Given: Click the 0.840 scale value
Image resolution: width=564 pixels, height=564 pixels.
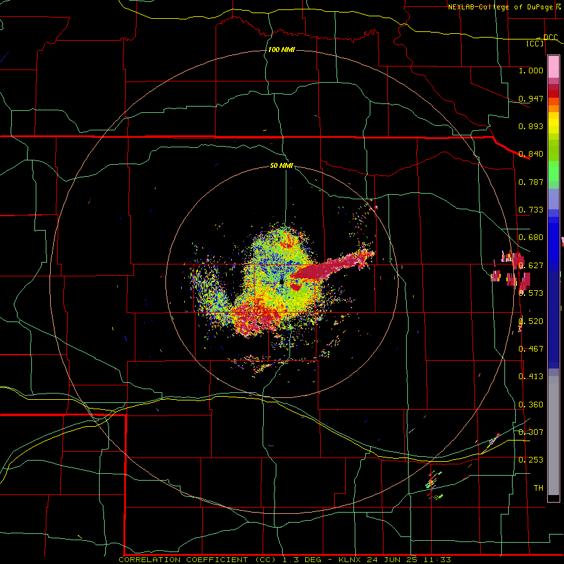Looking at the screenshot, I should (x=531, y=154).
